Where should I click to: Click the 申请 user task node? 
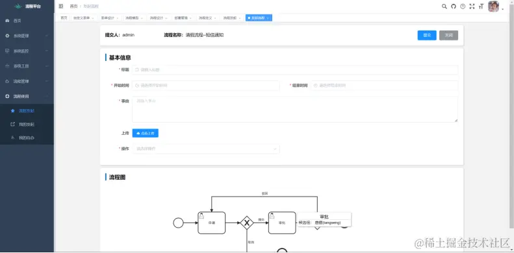click(211, 223)
